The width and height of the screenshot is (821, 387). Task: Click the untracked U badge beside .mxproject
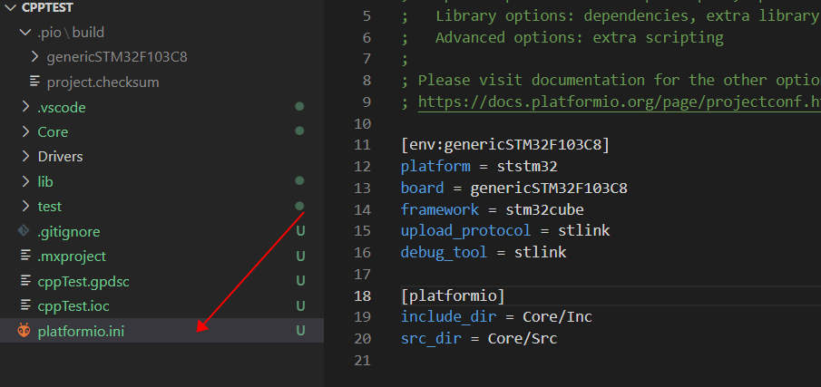[x=300, y=256]
